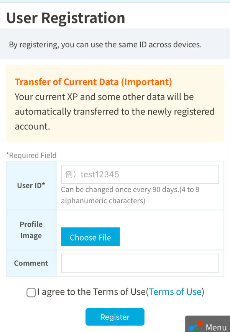Open the Terms of Use link

pyautogui.click(x=175, y=292)
